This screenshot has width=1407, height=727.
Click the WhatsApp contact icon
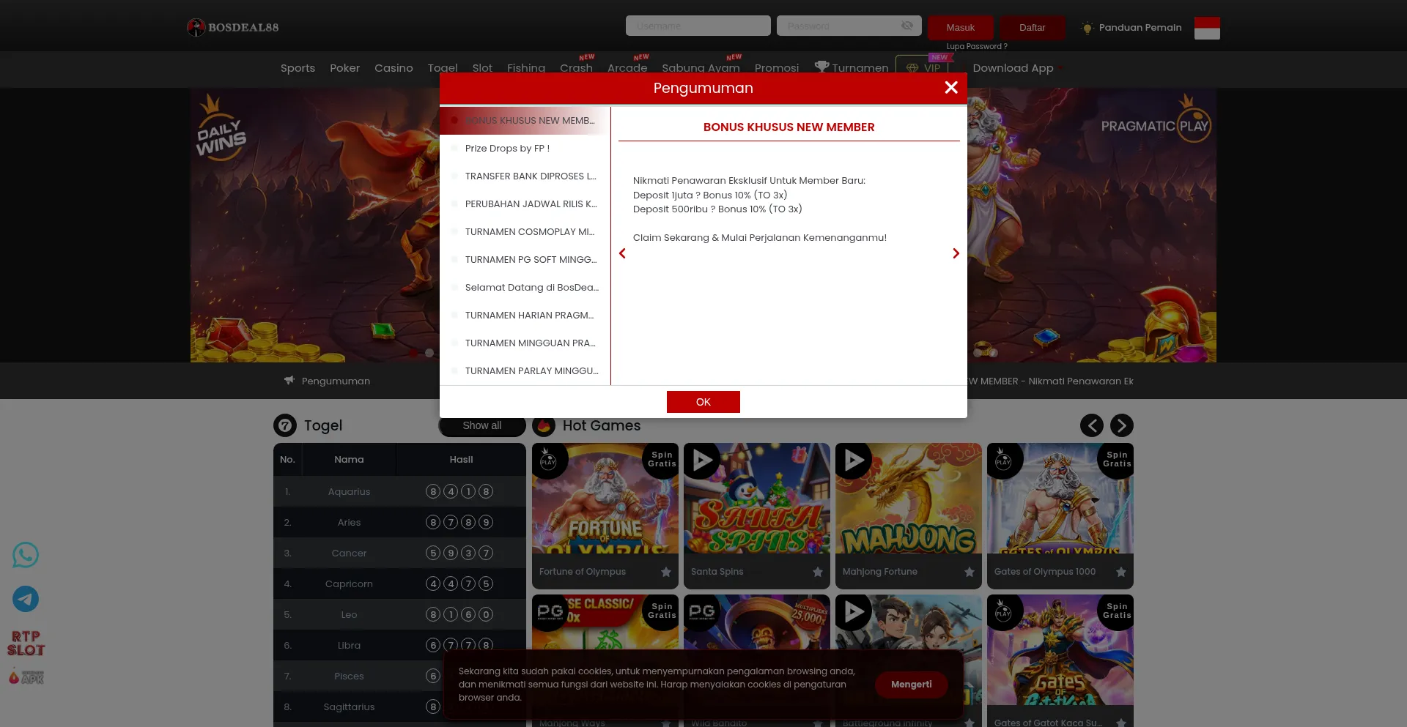coord(26,555)
